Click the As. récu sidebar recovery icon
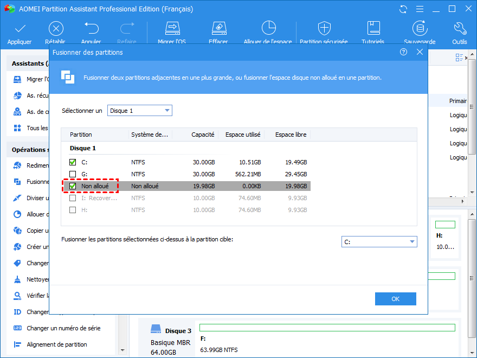 click(17, 95)
